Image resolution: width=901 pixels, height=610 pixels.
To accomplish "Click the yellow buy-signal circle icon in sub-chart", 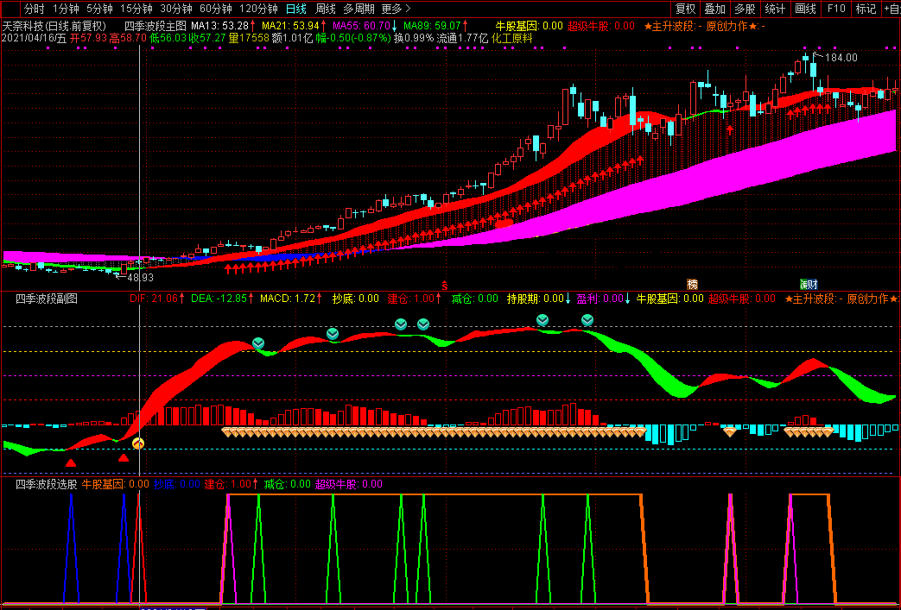I will (138, 443).
